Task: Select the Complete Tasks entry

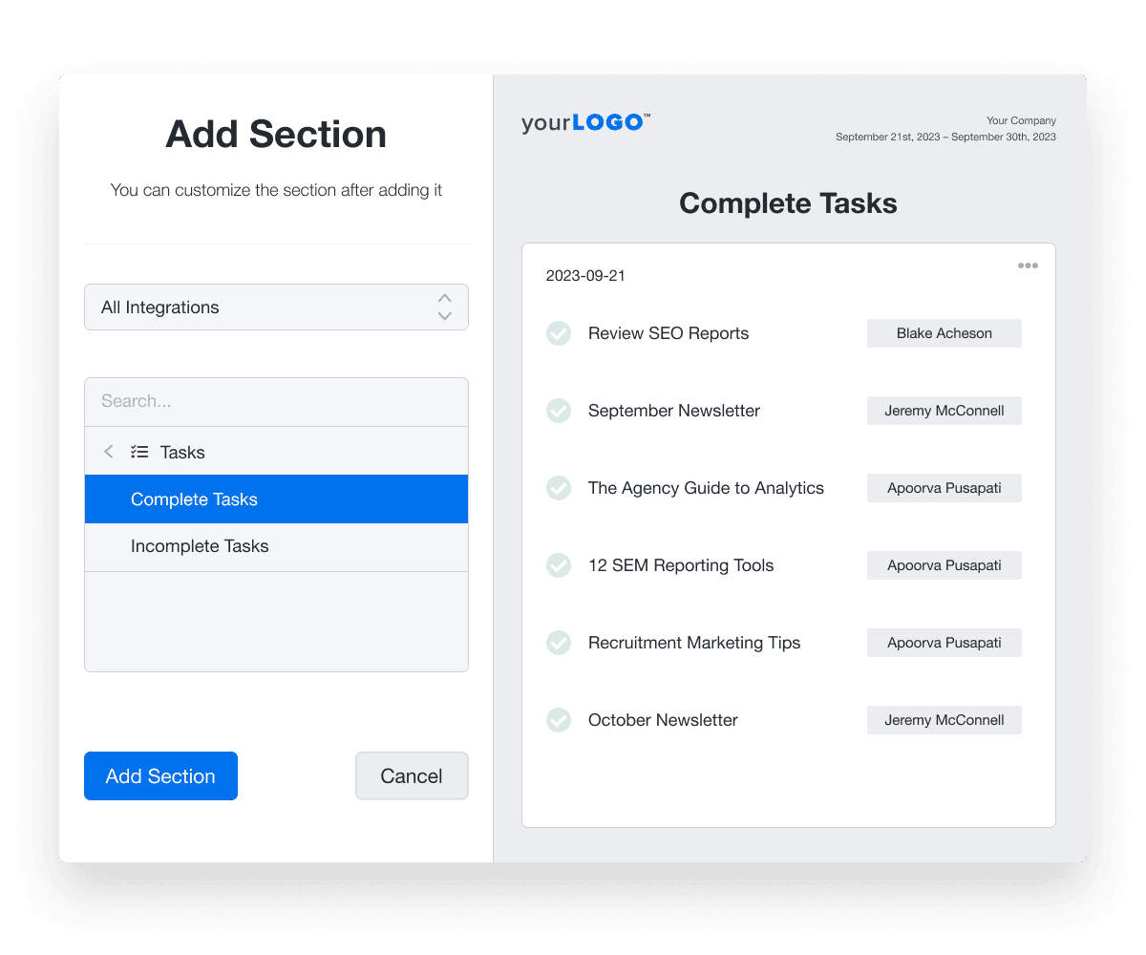Action: pos(194,499)
